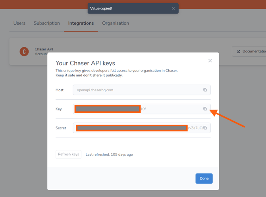Image resolution: width=266 pixels, height=197 pixels.
Task: Click the Value copied! toast message
Action: 101,8
